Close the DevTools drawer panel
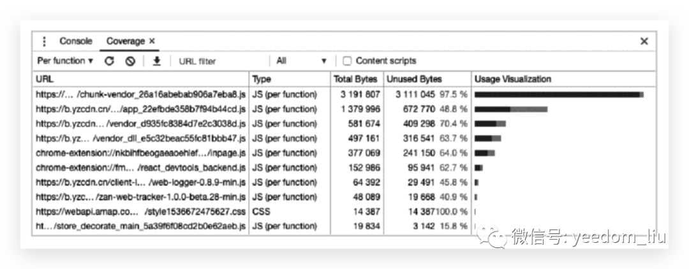The image size is (689, 269). pos(644,41)
